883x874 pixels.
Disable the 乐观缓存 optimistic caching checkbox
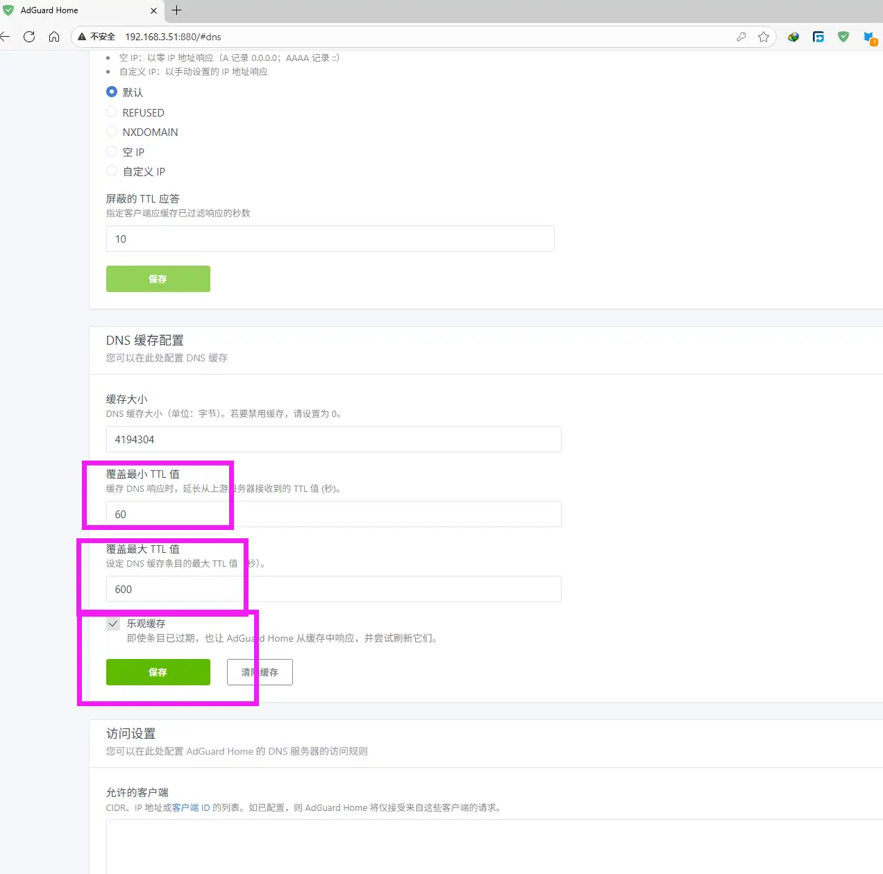tap(113, 624)
